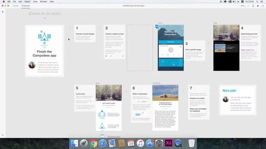Click the Adobe XD icon in Dock
Viewport: 266px width, 149px height.
tap(168, 143)
